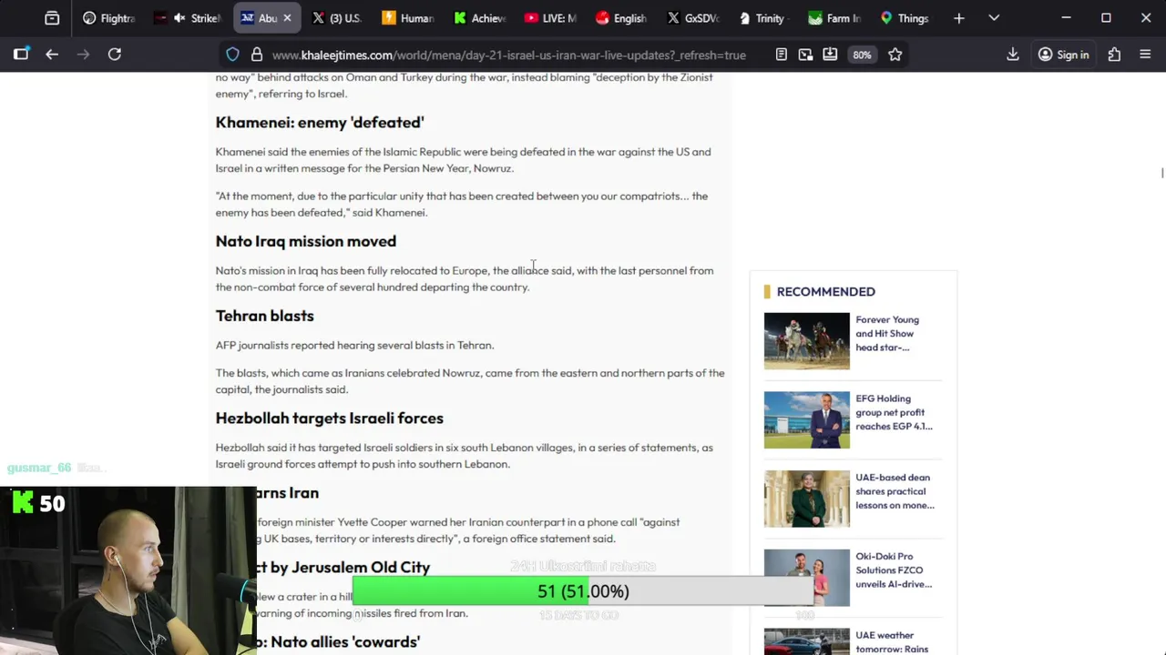Show site security lock information

pyautogui.click(x=257, y=55)
